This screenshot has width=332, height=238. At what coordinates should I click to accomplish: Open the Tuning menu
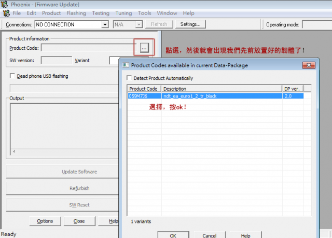click(123, 13)
